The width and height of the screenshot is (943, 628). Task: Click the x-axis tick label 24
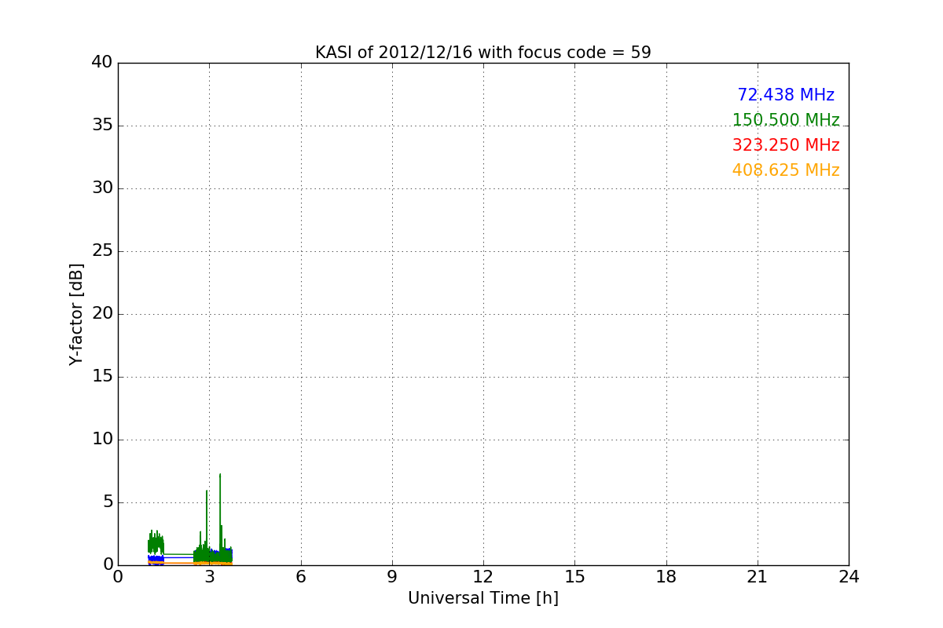coord(849,577)
